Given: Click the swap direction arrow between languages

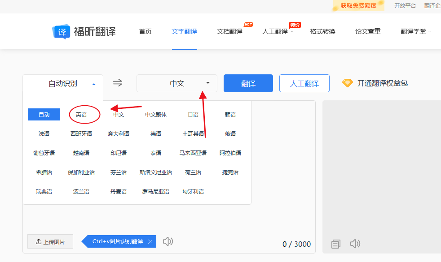Looking at the screenshot, I should pyautogui.click(x=118, y=83).
